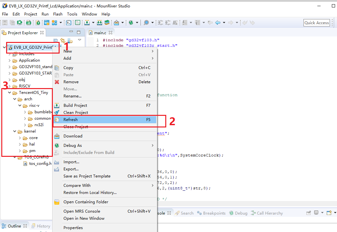Image resolution: width=337 pixels, height=232 pixels.
Task: Expand the core folder
Action: pyautogui.click(x=20, y=138)
